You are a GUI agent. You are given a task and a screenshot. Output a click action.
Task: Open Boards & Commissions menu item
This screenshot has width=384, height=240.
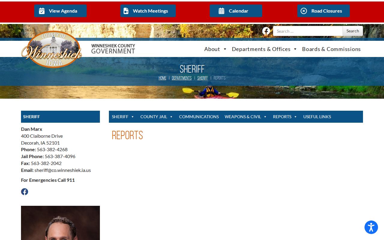331,49
